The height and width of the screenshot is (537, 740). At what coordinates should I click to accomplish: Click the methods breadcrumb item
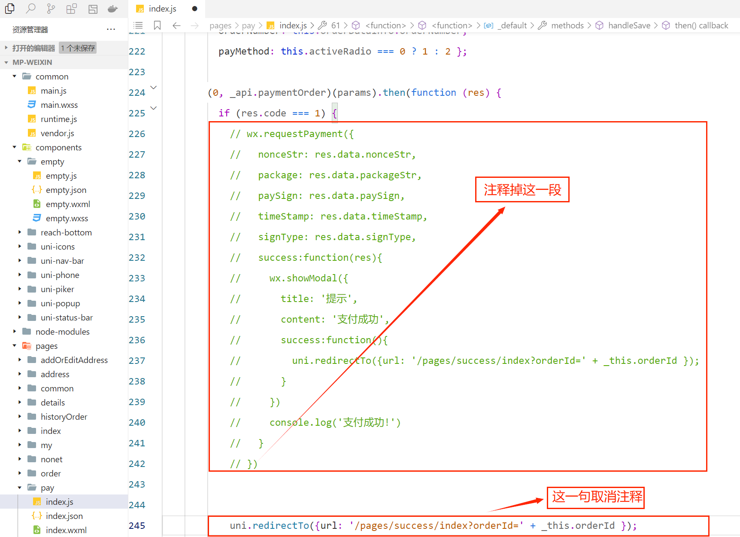point(567,25)
